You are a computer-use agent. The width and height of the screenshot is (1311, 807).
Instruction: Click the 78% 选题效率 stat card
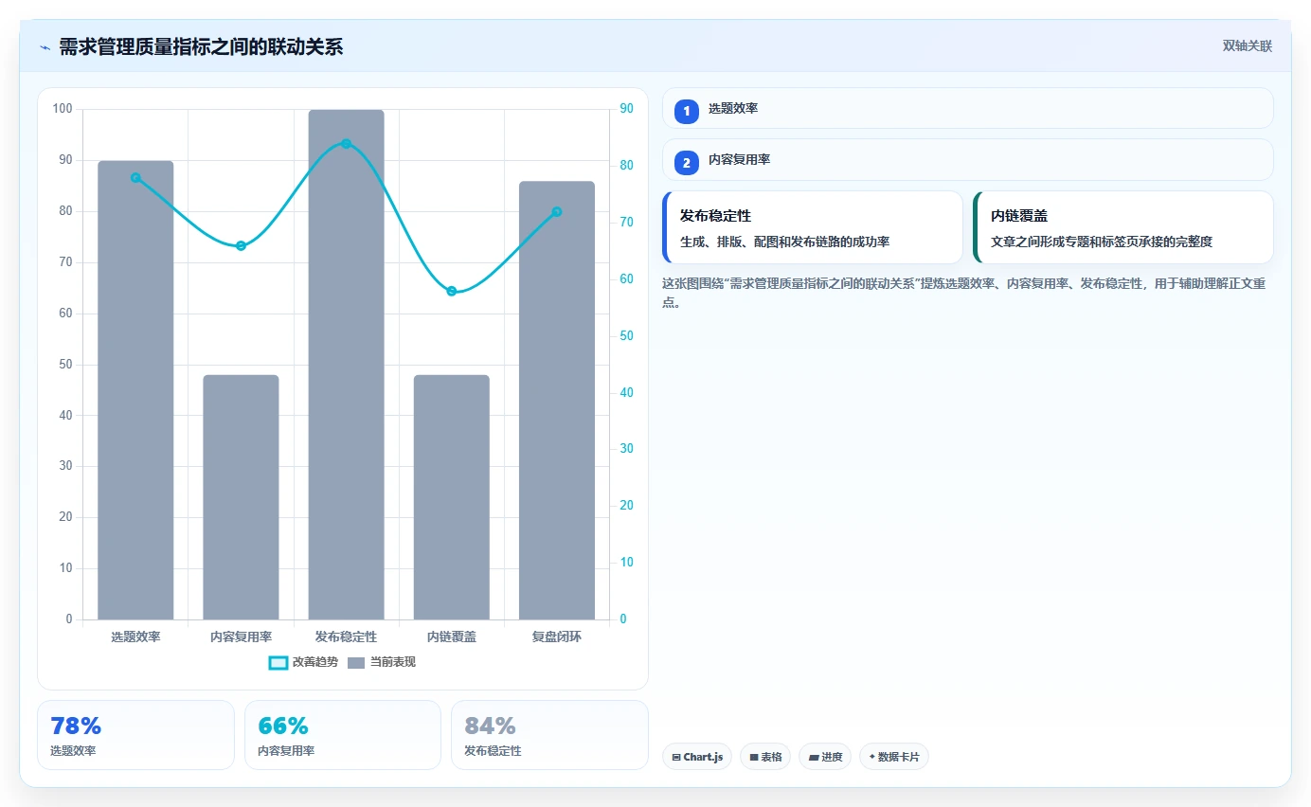(x=135, y=735)
